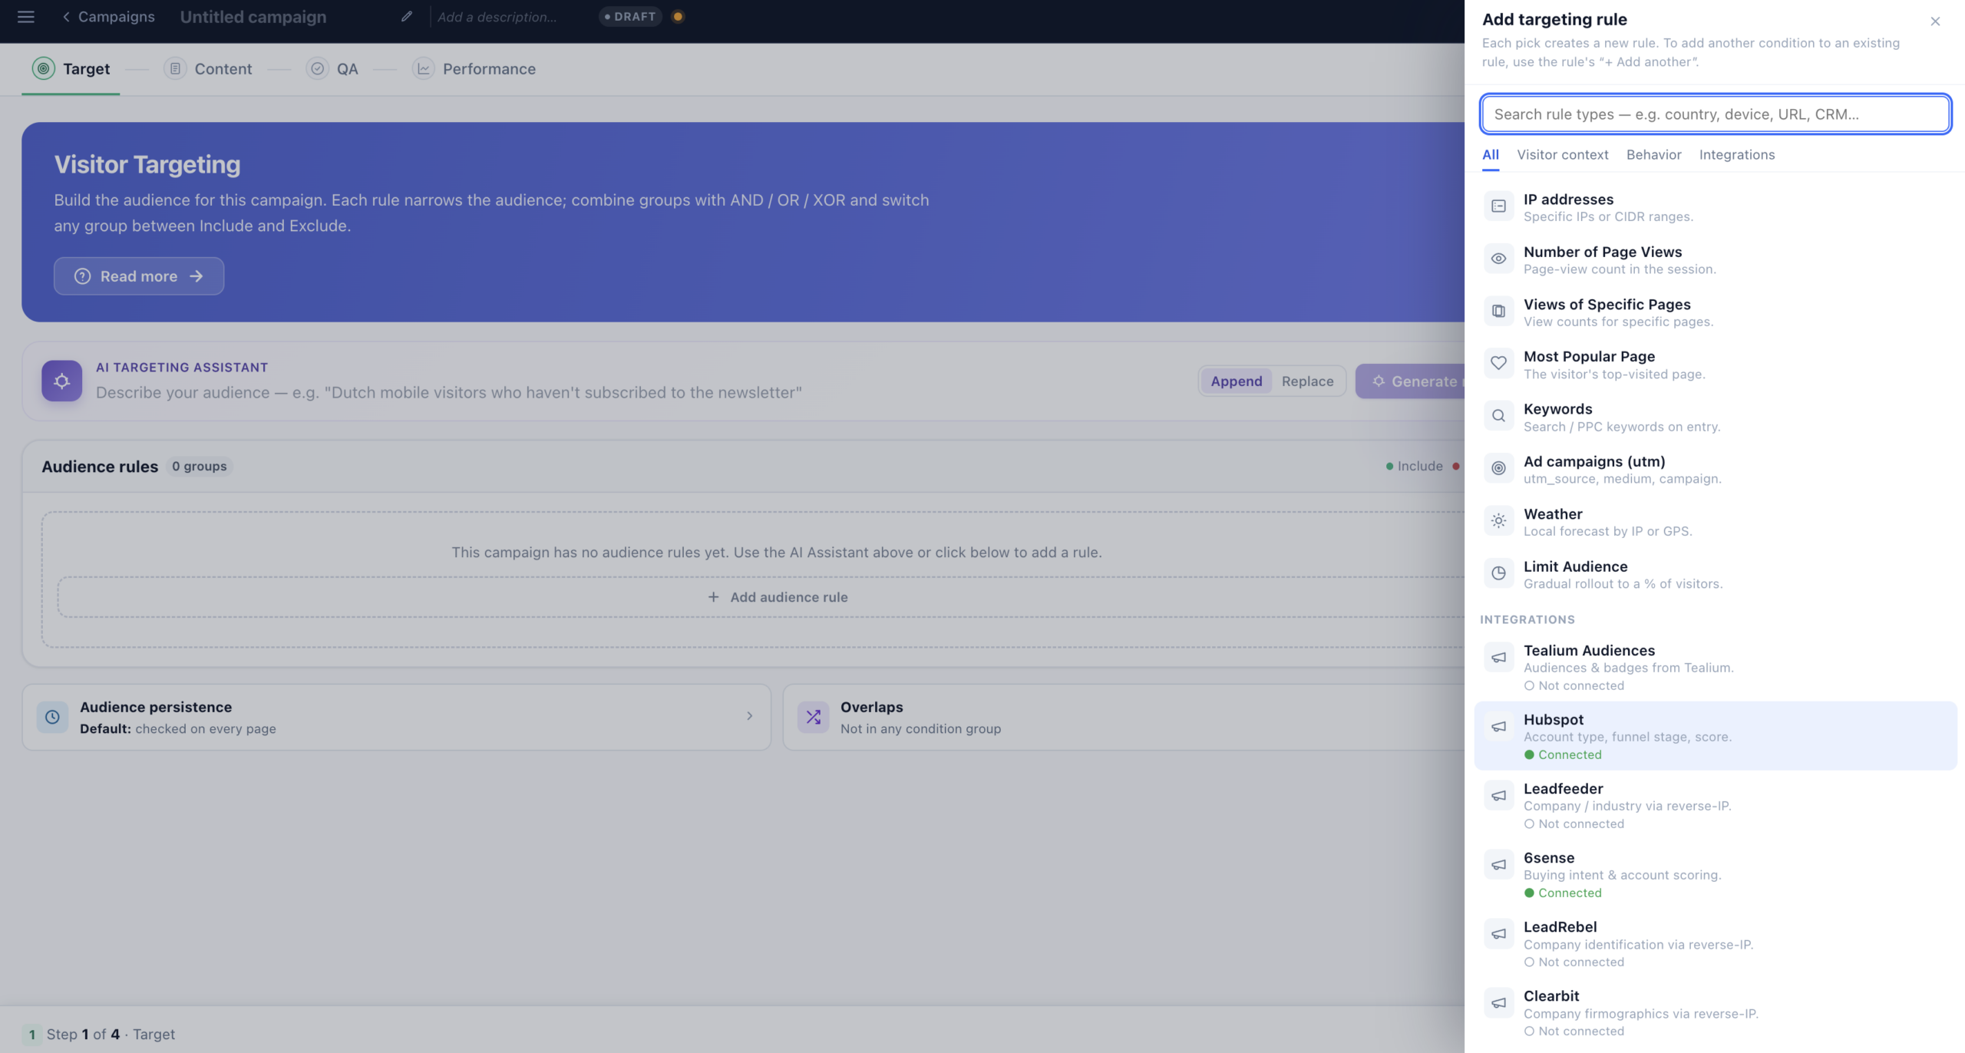
Task: Click the orange status dot
Action: click(x=678, y=17)
